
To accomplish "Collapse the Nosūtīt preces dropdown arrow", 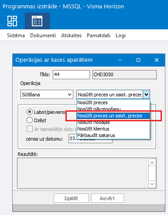I will 146,95.
